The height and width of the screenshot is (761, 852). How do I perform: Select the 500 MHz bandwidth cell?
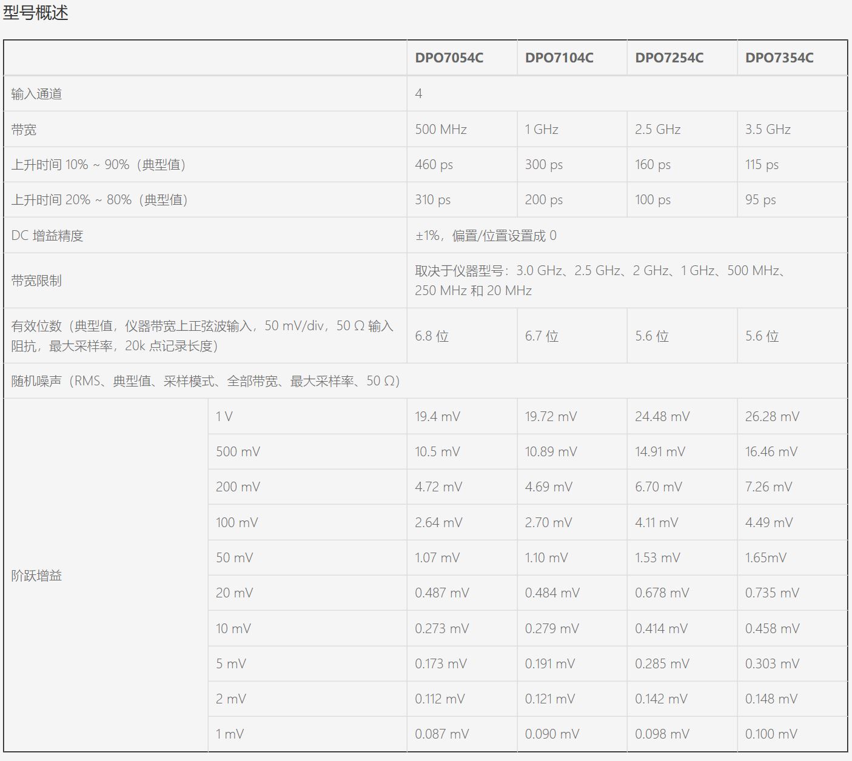441,129
